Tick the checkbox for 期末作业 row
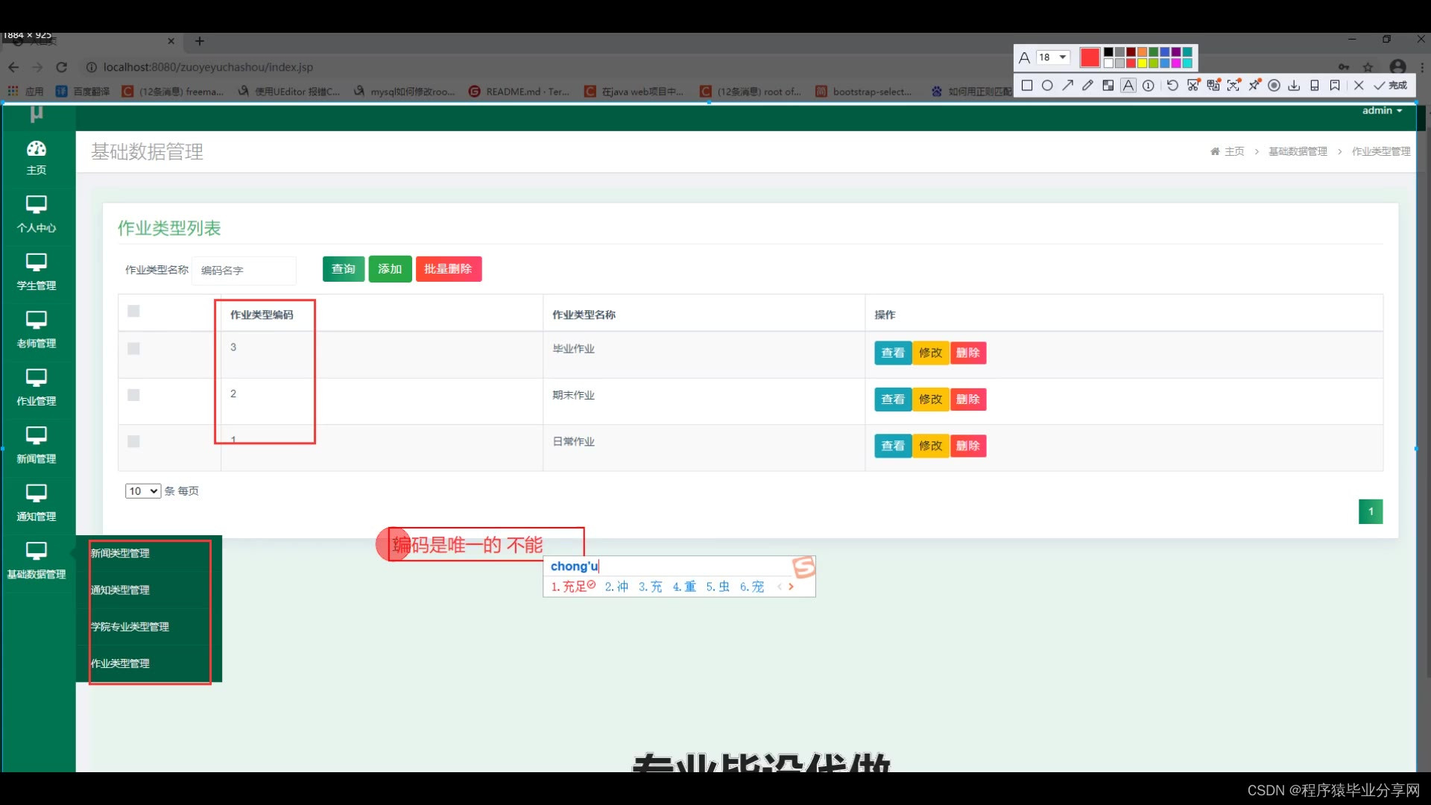 pyautogui.click(x=133, y=395)
